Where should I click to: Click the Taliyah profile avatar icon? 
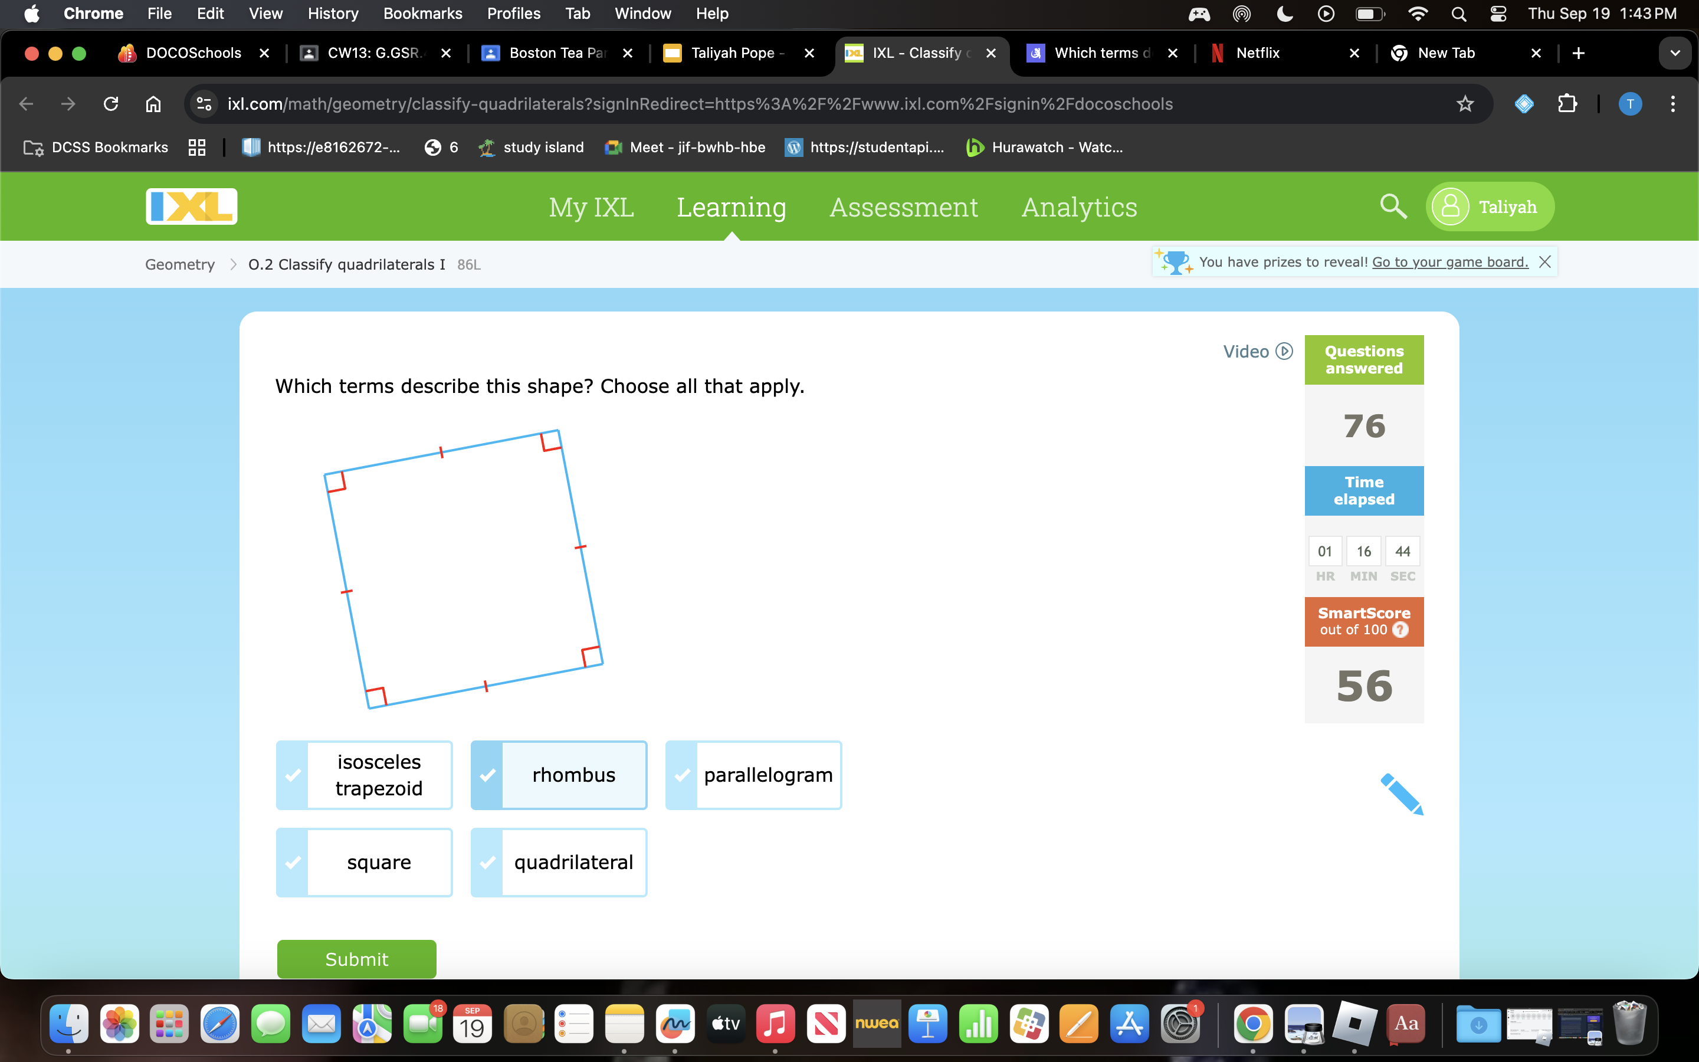(x=1449, y=206)
